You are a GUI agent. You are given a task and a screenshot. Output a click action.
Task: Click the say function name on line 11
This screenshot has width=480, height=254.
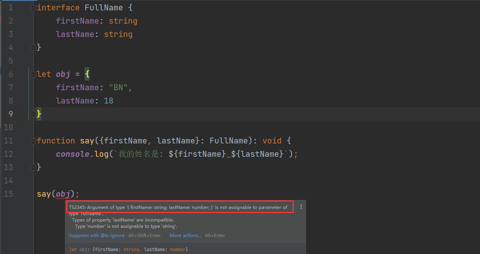(87, 141)
